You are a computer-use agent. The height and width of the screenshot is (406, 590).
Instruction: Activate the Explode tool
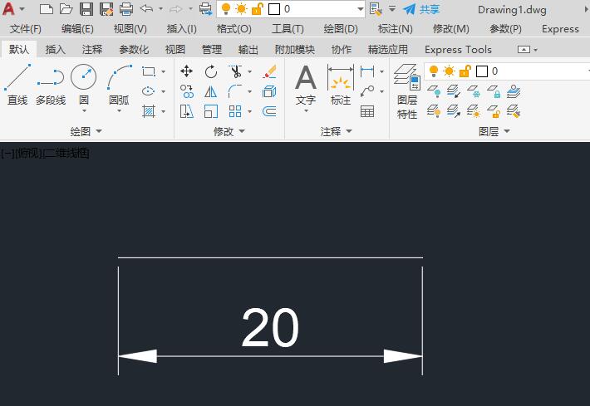click(x=269, y=91)
